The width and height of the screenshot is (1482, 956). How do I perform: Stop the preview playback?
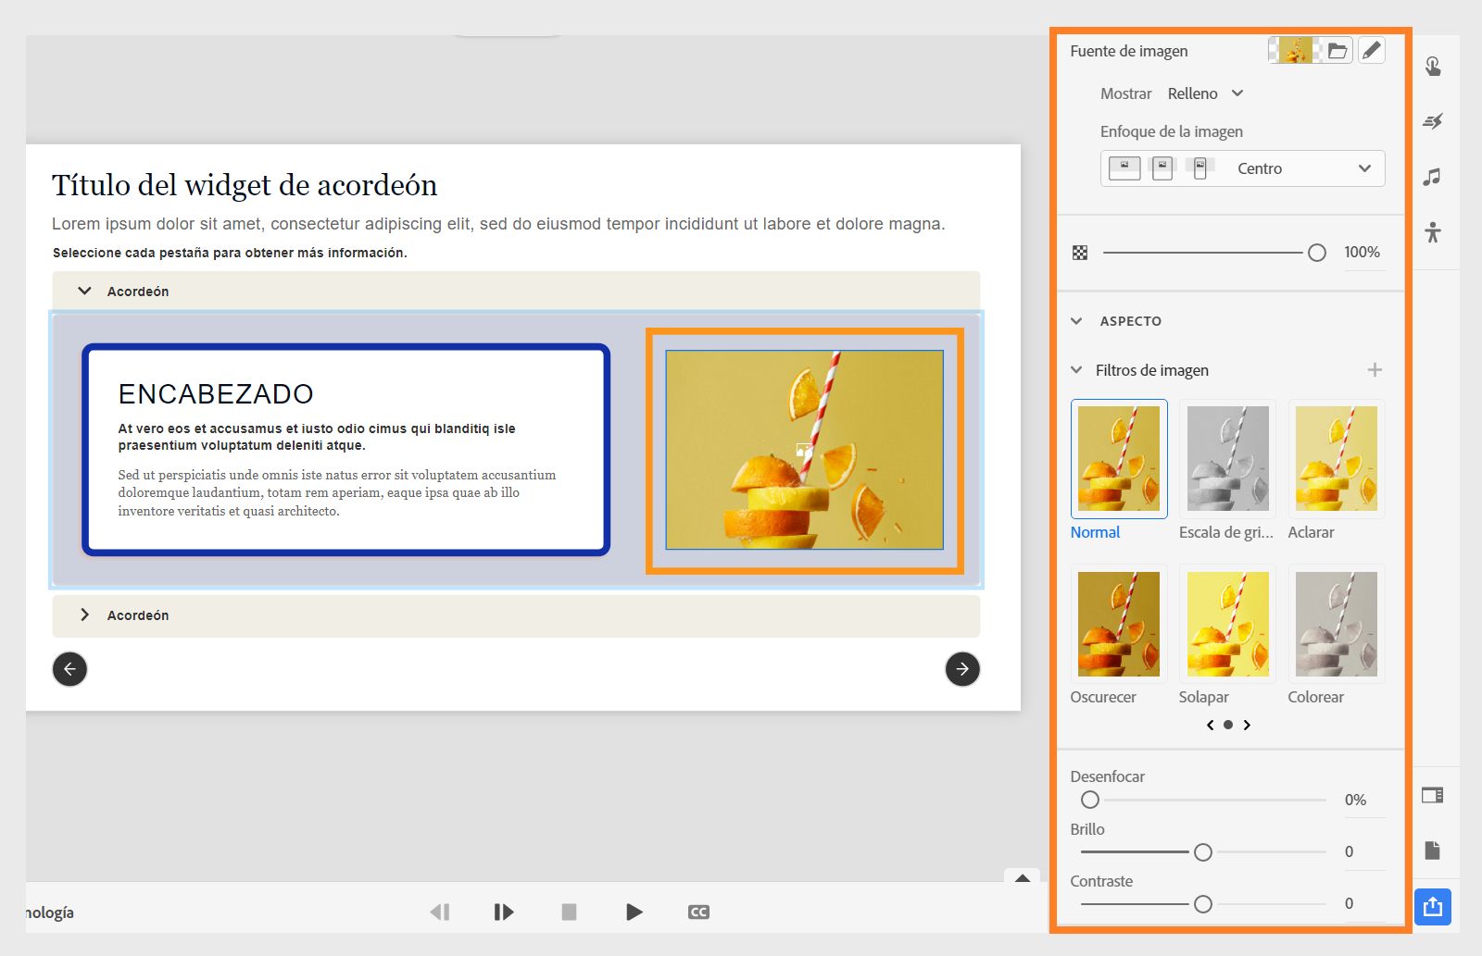pos(569,913)
